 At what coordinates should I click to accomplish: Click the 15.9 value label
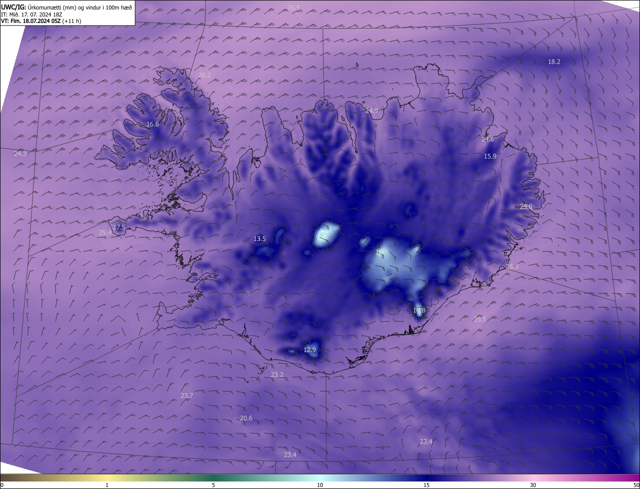point(490,156)
